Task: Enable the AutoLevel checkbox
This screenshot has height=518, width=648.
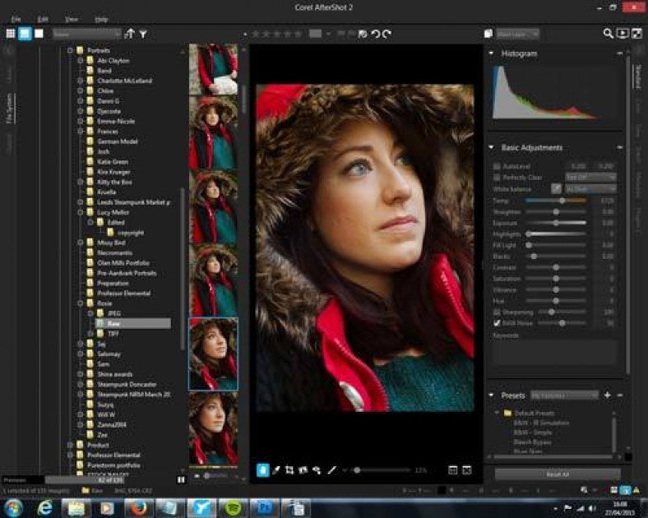Action: click(496, 165)
